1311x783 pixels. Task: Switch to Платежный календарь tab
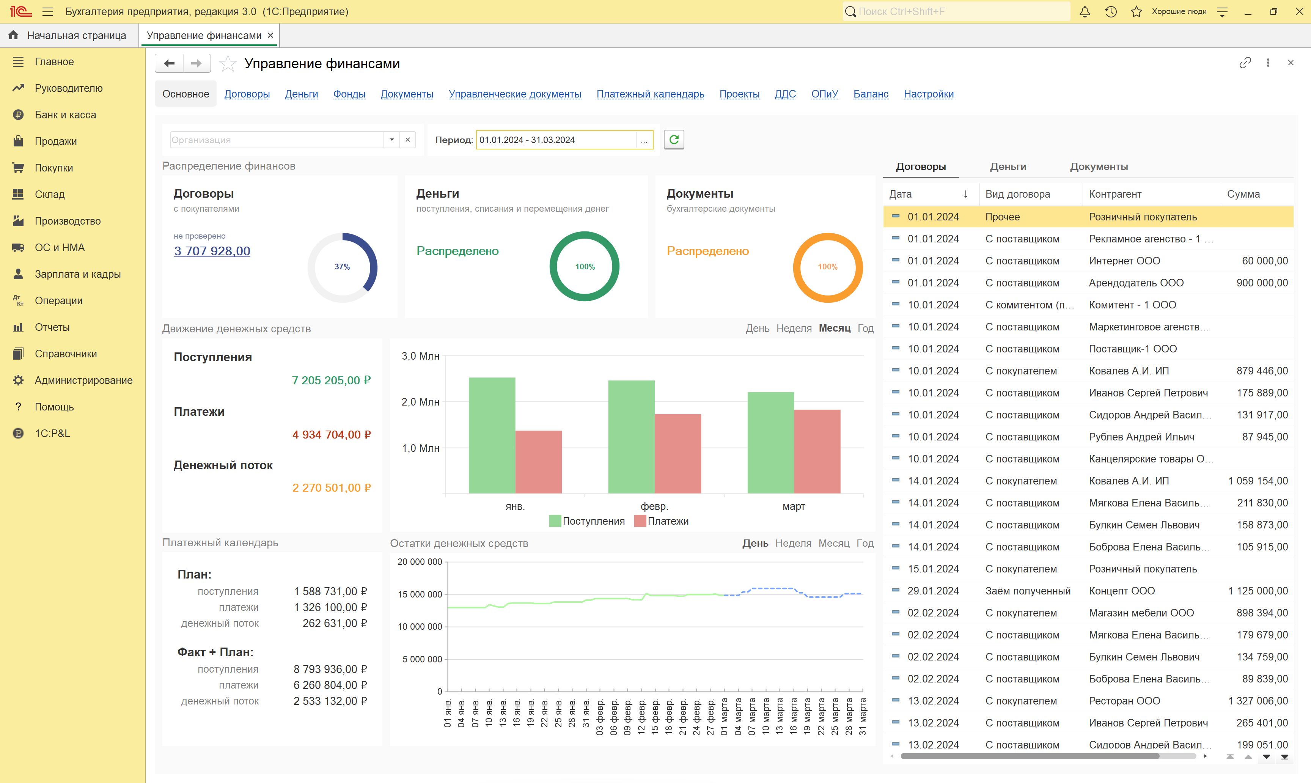(x=650, y=94)
